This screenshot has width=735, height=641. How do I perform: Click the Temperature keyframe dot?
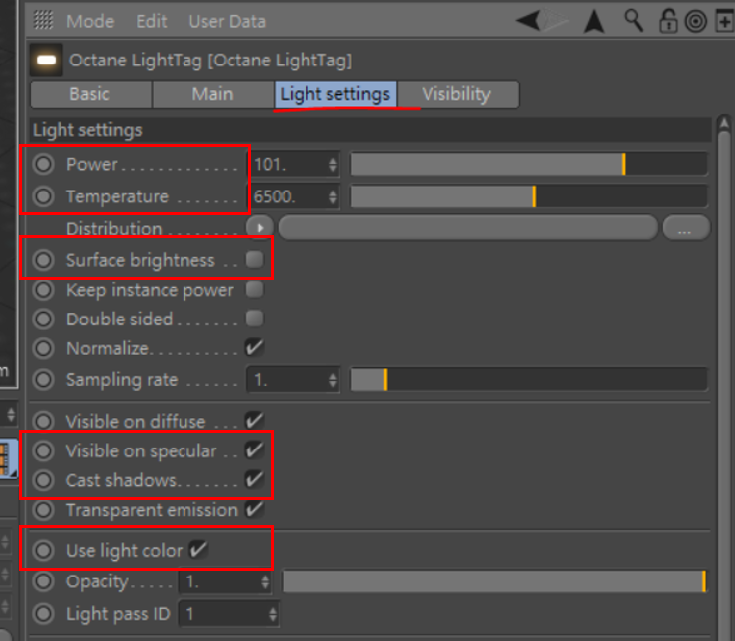point(43,196)
